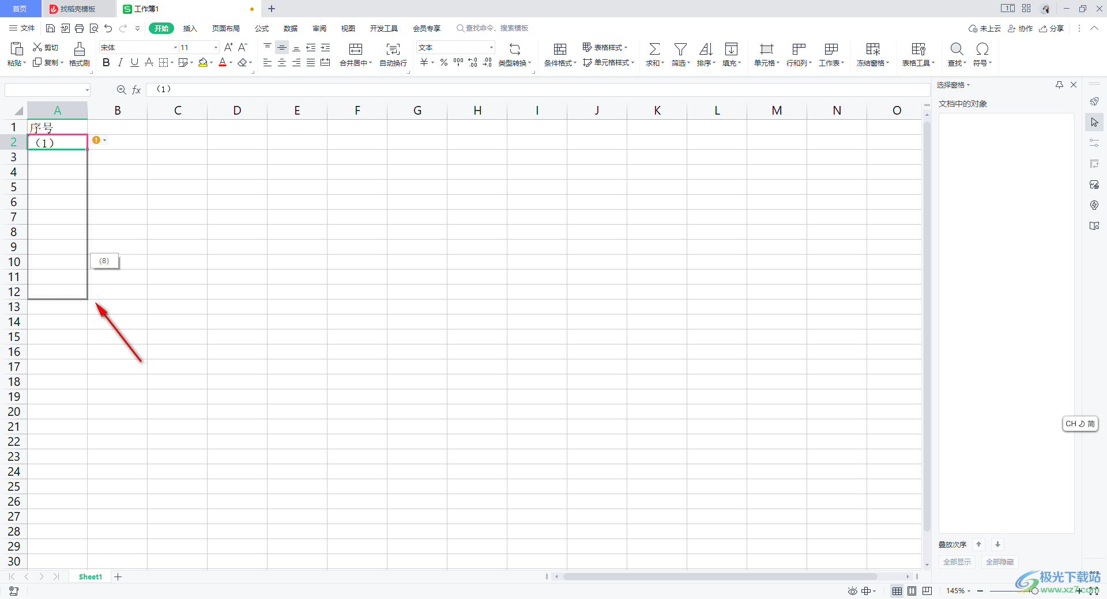Click 全部隐藏 in selection pane

tap(1000, 562)
